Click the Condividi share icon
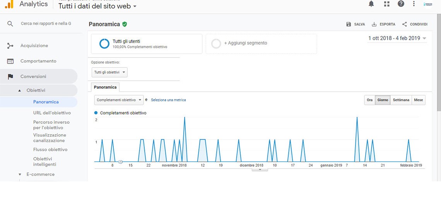This screenshot has width=441, height=211. pos(404,24)
